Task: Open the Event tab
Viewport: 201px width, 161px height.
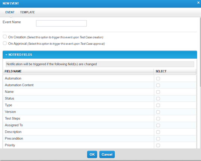Action: click(10, 12)
